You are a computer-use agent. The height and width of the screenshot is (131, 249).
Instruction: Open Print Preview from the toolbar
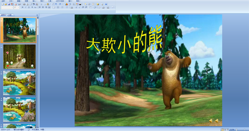tap(27, 4)
